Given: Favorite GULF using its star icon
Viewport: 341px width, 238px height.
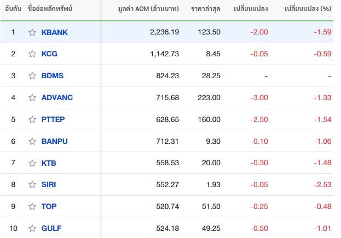Looking at the screenshot, I should click(x=32, y=229).
